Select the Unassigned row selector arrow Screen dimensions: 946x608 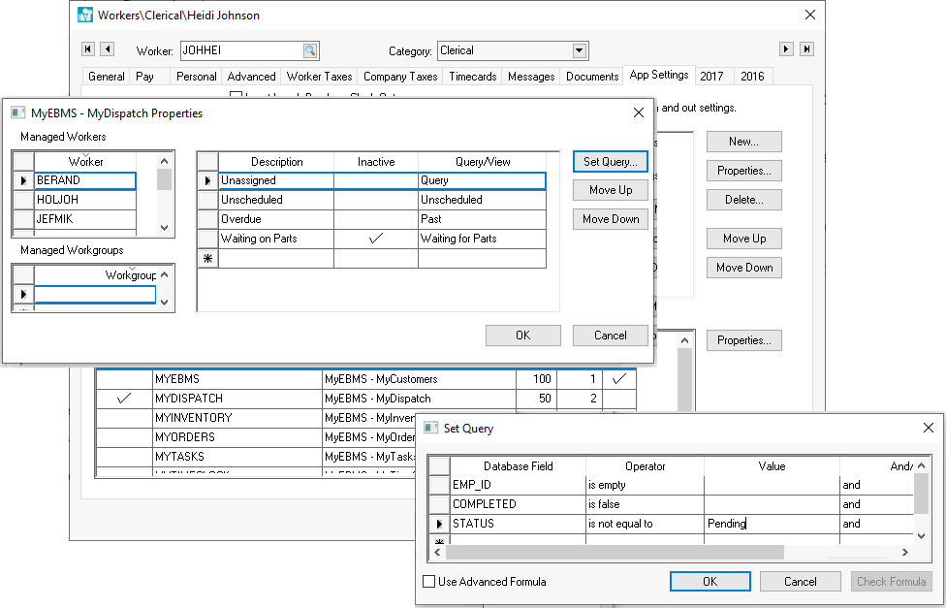point(206,180)
